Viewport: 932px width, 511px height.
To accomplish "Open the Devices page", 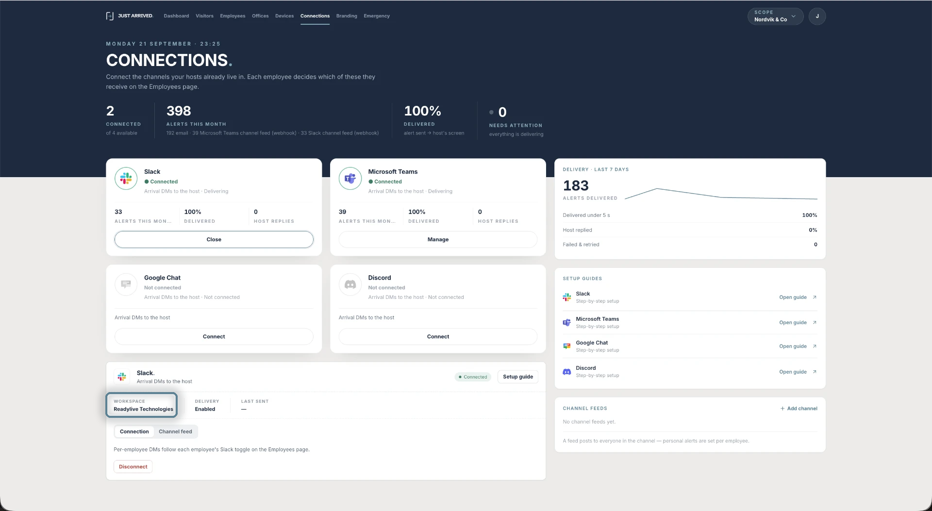I will [284, 16].
